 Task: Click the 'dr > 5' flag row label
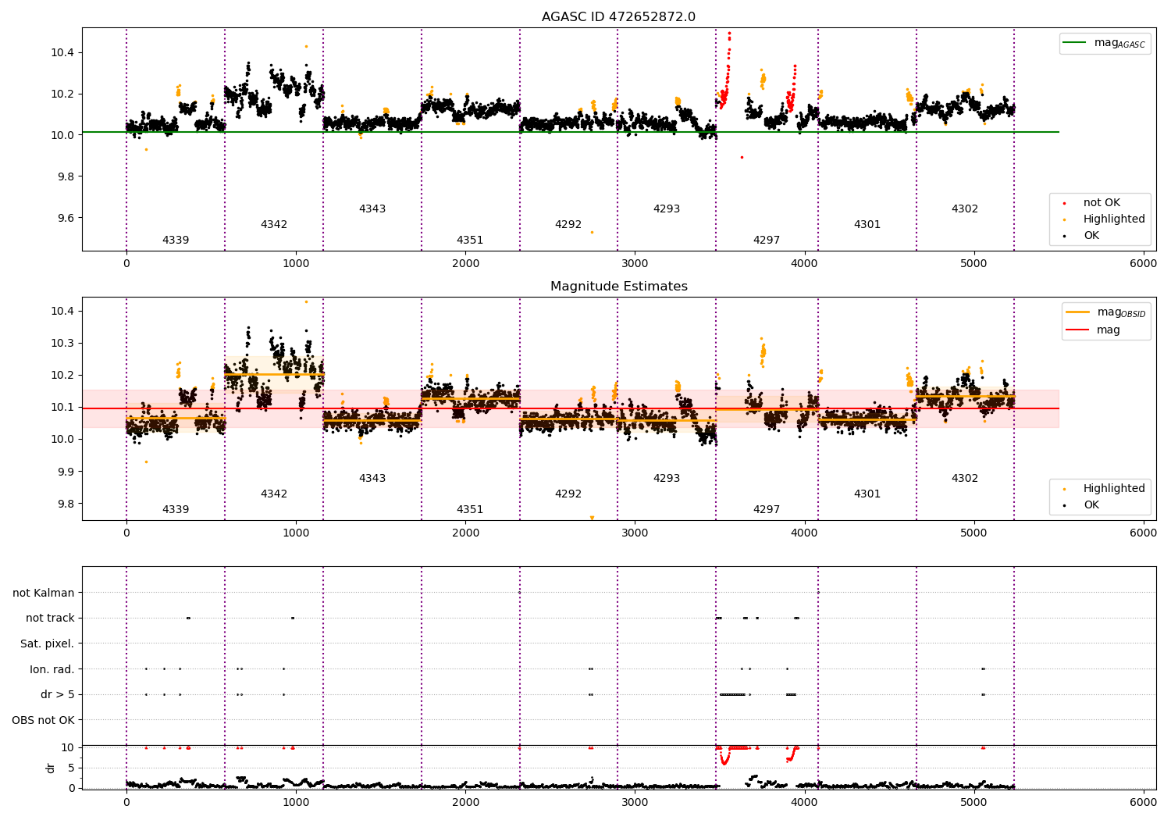point(58,694)
